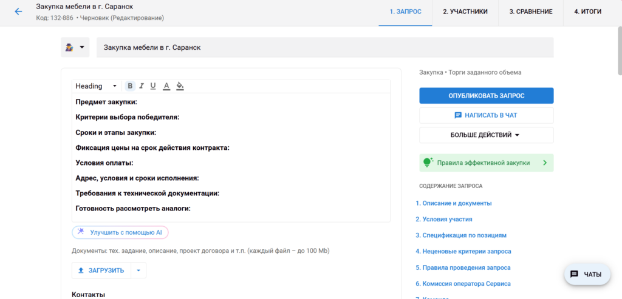Open the fill background color tool

point(180,86)
